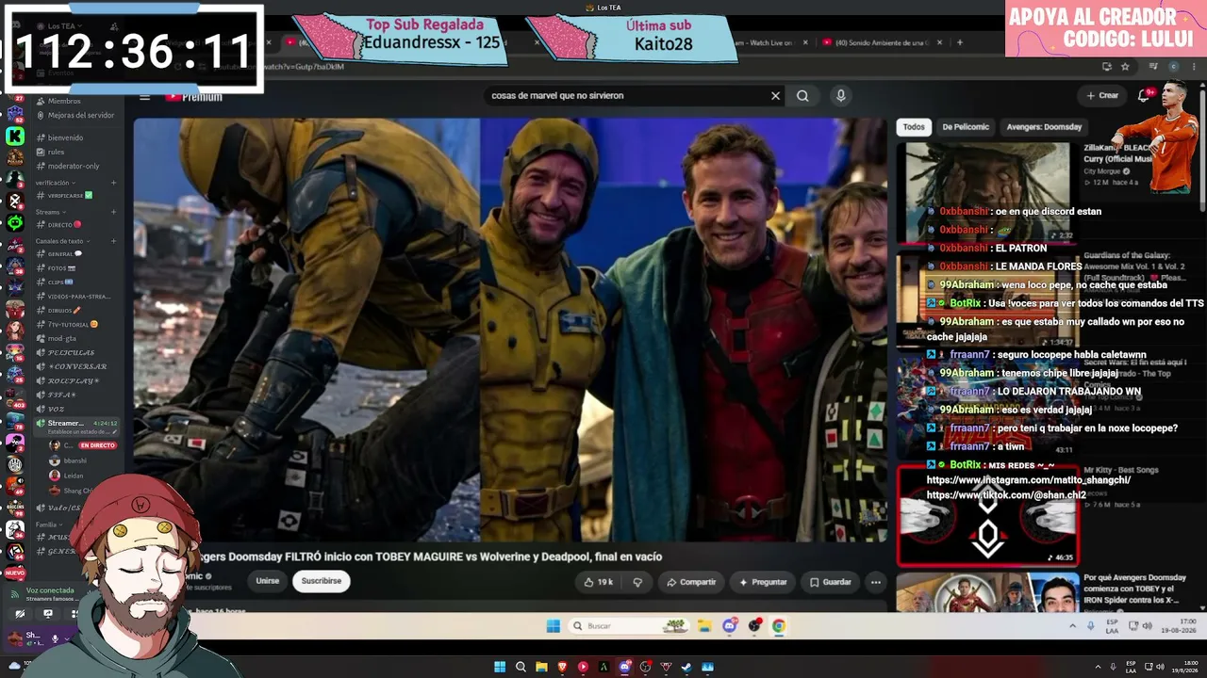Open the Chrome three-dot menu
Image resolution: width=1207 pixels, height=678 pixels.
1193,67
